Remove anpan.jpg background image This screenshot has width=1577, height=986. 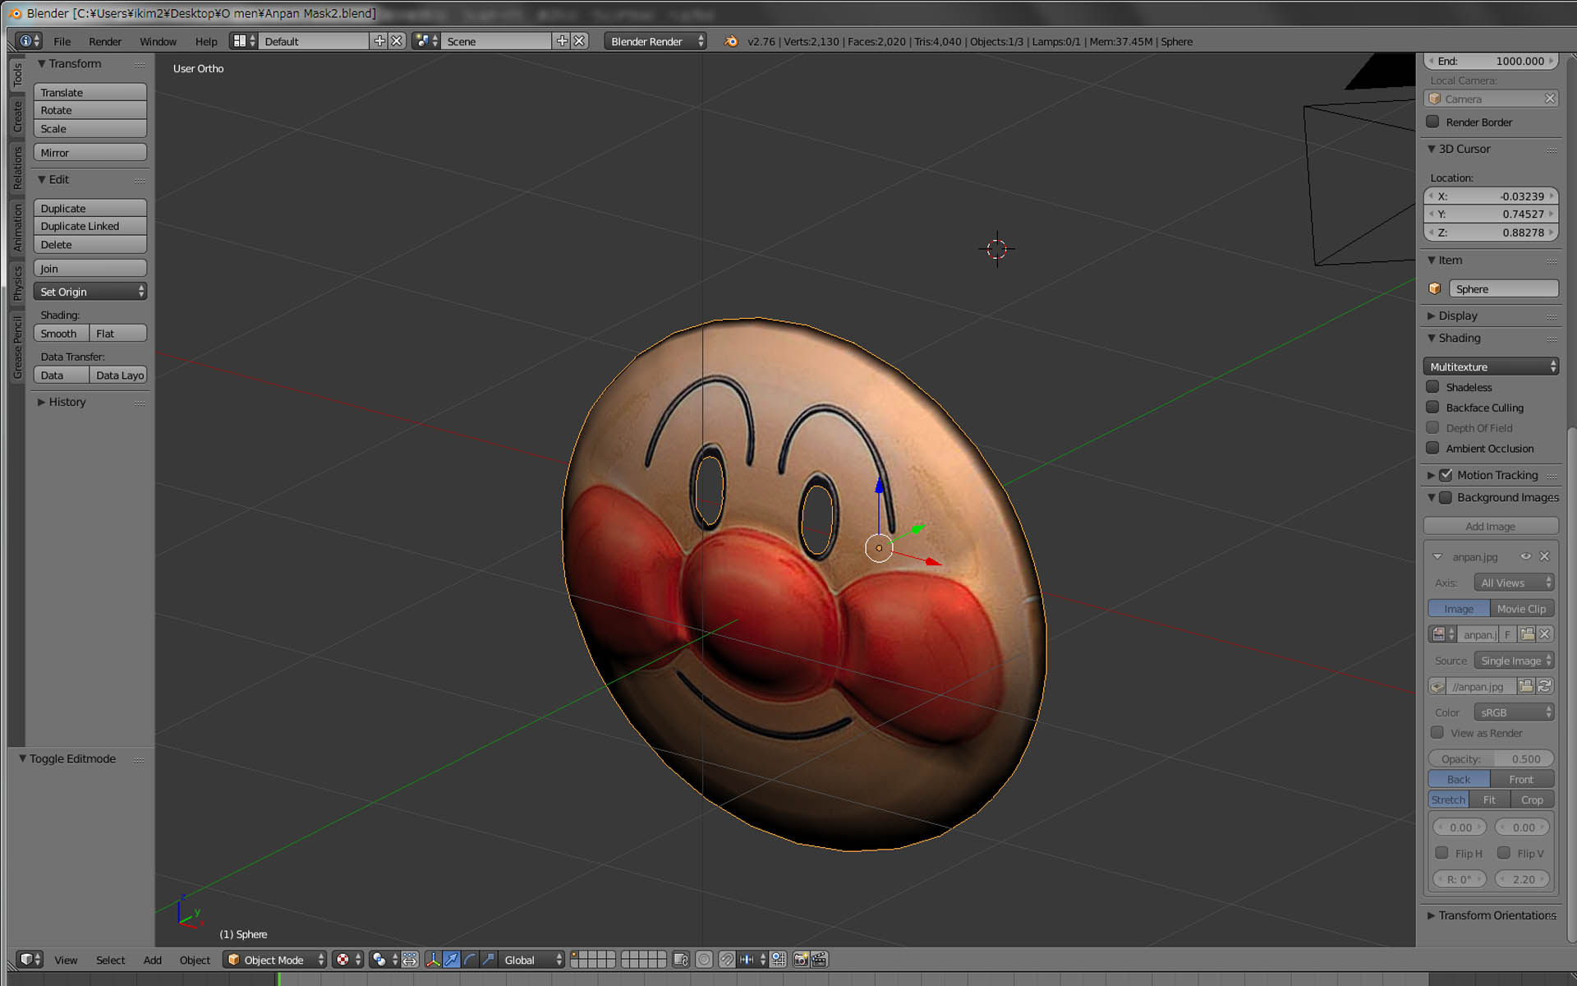click(x=1544, y=556)
